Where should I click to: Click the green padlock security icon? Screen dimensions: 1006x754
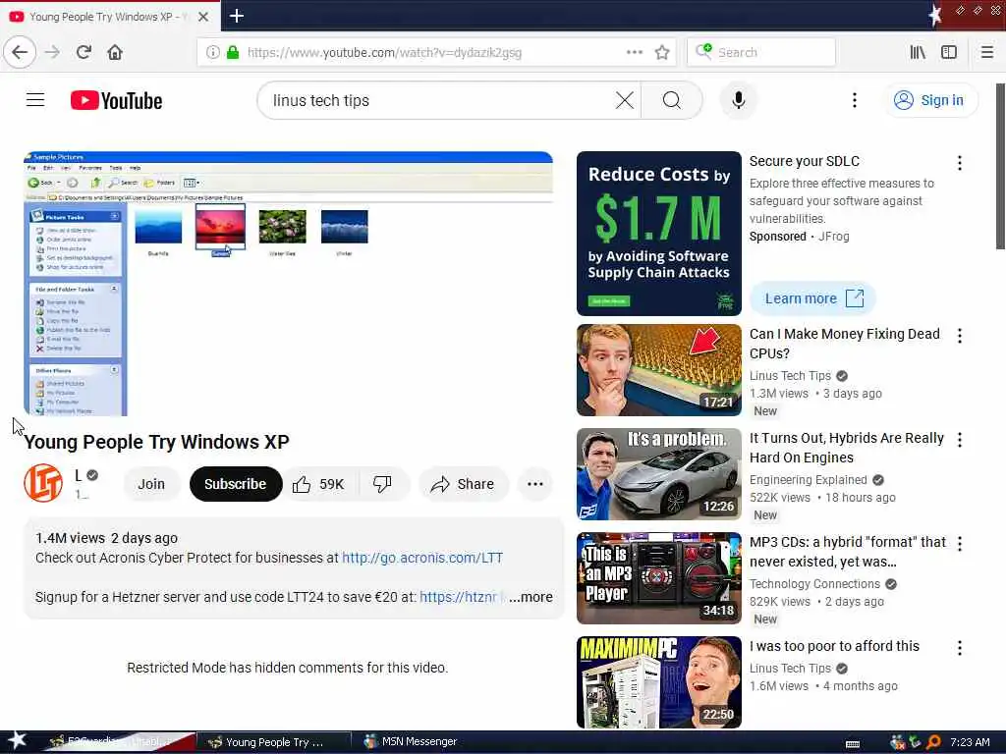[x=233, y=52]
